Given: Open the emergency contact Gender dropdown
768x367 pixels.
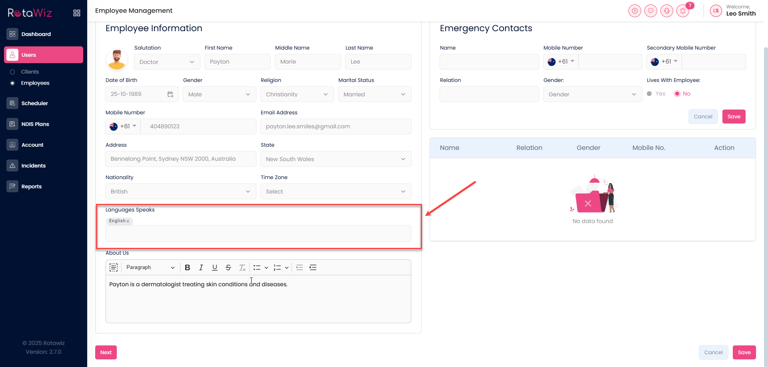Looking at the screenshot, I should click(592, 94).
